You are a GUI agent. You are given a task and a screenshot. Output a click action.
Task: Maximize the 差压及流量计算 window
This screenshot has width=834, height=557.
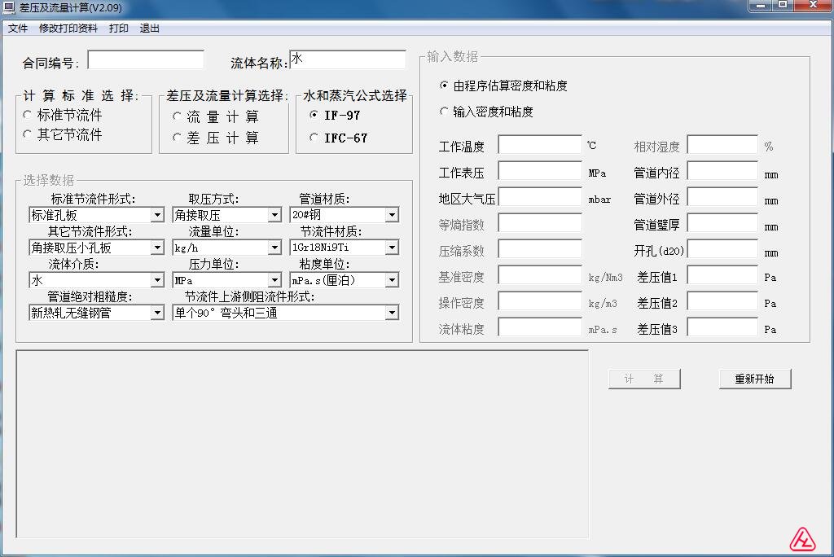[783, 6]
